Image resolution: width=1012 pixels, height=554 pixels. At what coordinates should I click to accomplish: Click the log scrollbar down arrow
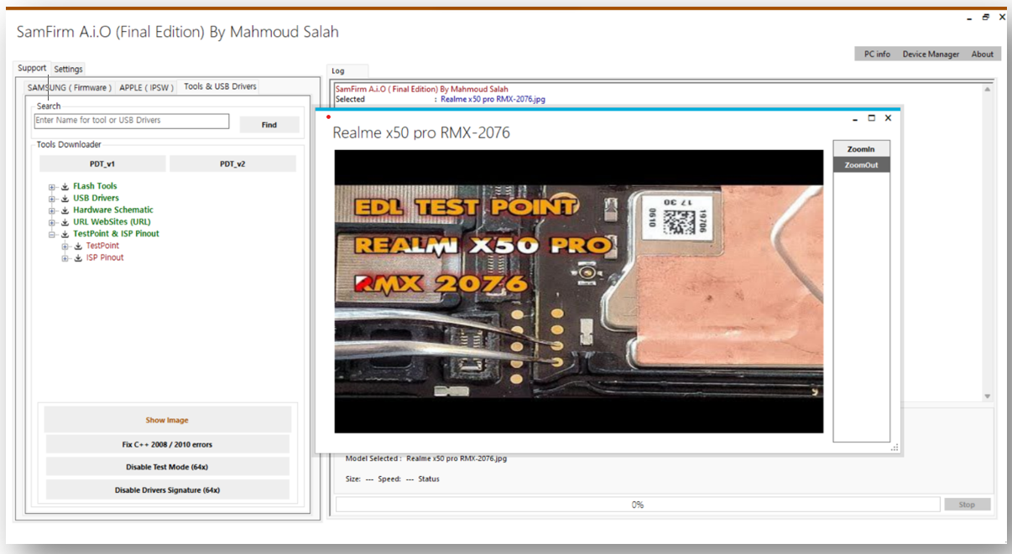[x=987, y=396]
